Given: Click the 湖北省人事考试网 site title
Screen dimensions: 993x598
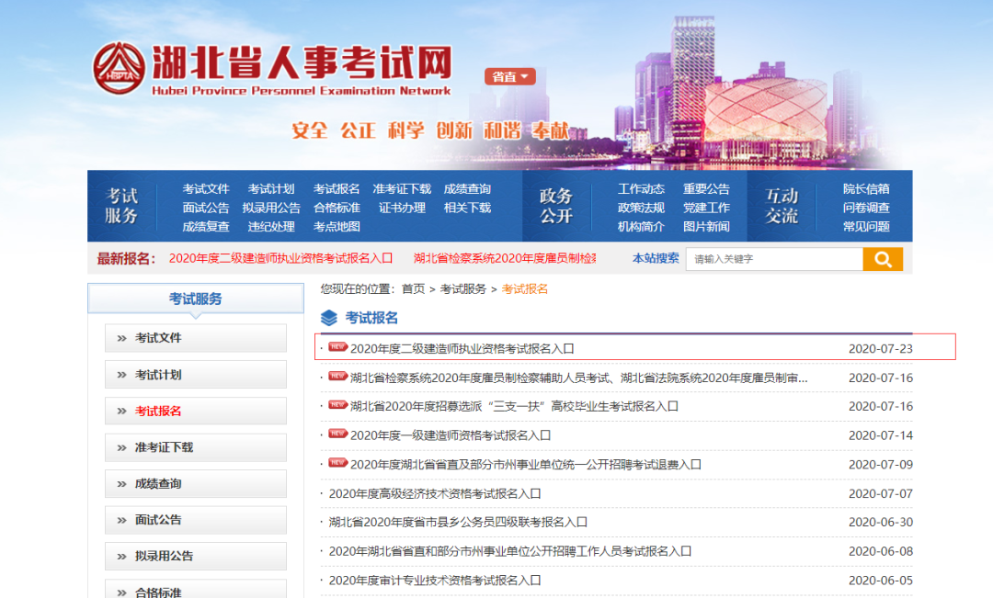Looking at the screenshot, I should 302,62.
